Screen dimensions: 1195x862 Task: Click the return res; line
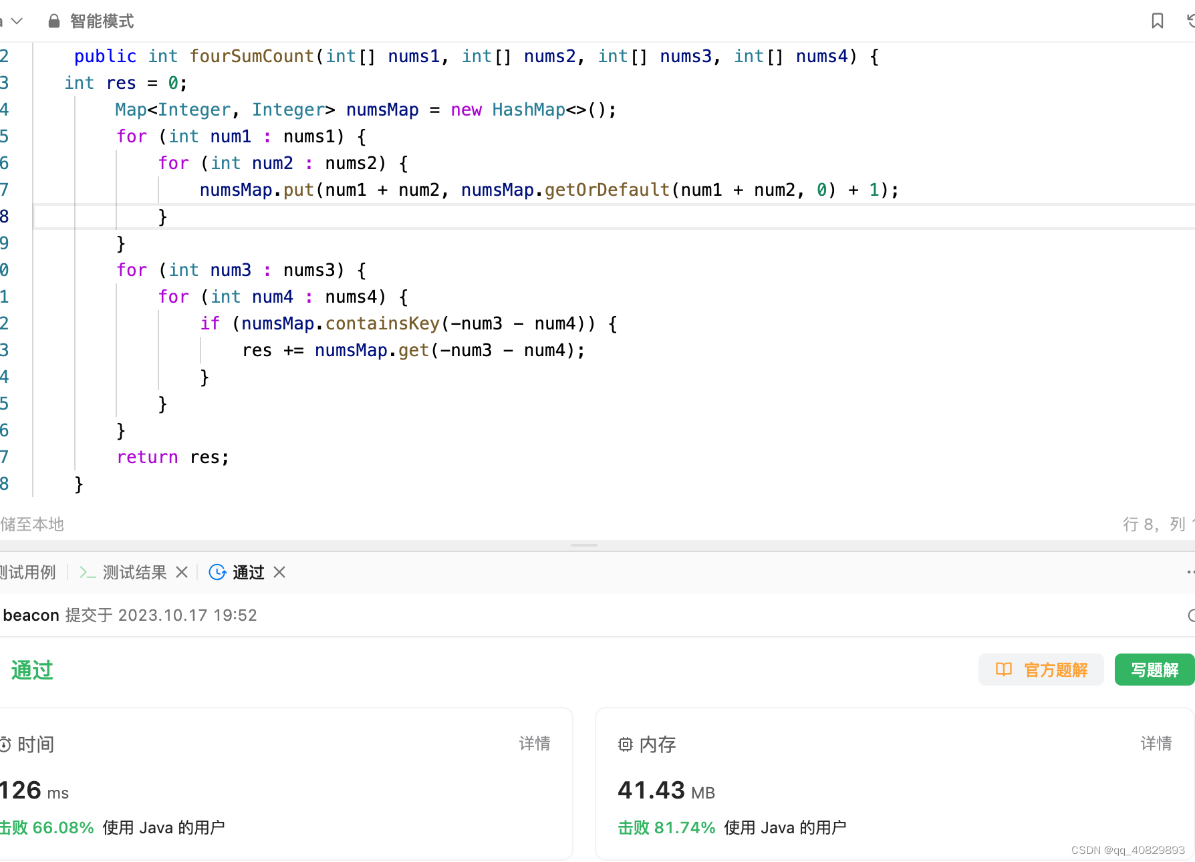[172, 457]
